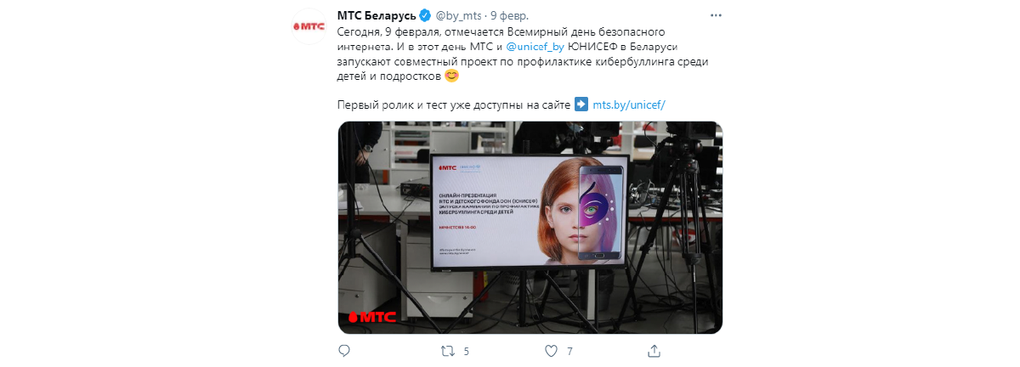Click the retweet count 5
The image size is (1020, 367).
[x=467, y=350]
